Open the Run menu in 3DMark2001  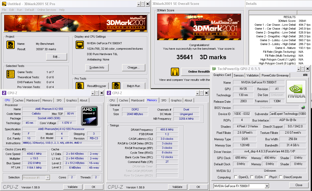[x=20, y=10]
